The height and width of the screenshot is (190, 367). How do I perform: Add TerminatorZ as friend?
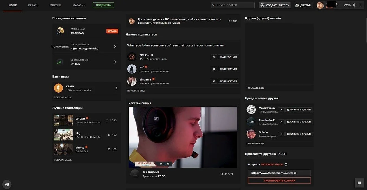(299, 122)
